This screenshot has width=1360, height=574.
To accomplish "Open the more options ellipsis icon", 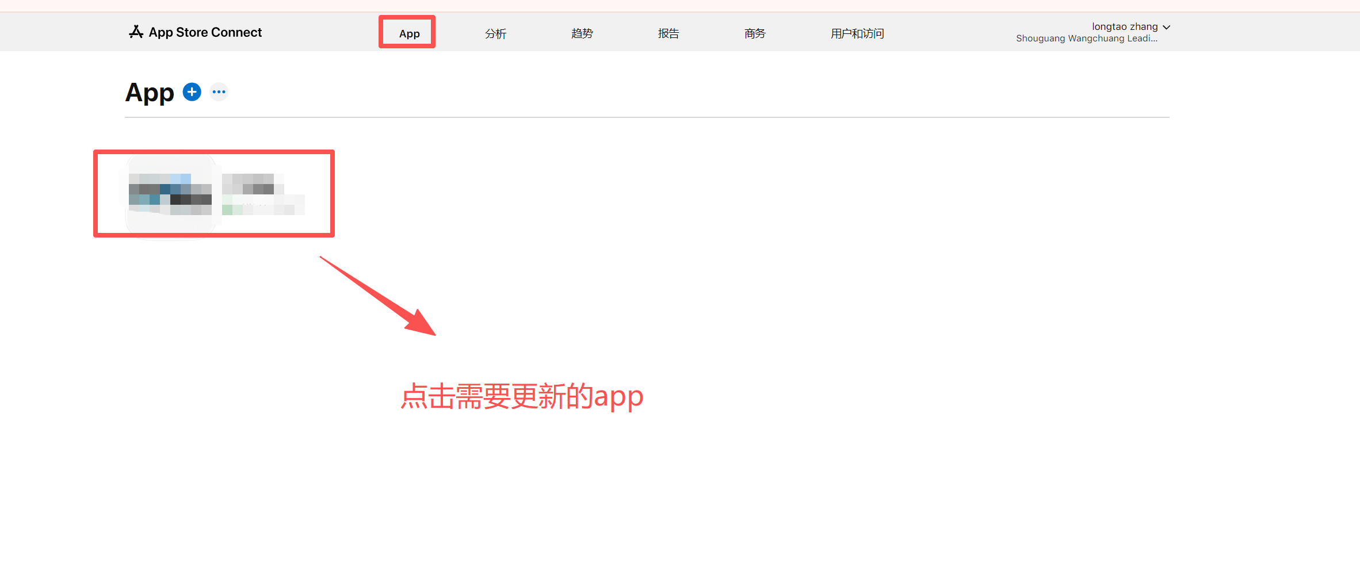I will [219, 91].
